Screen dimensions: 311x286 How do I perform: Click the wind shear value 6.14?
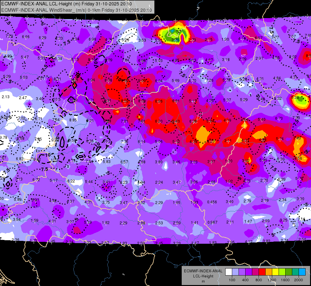pos(142,141)
